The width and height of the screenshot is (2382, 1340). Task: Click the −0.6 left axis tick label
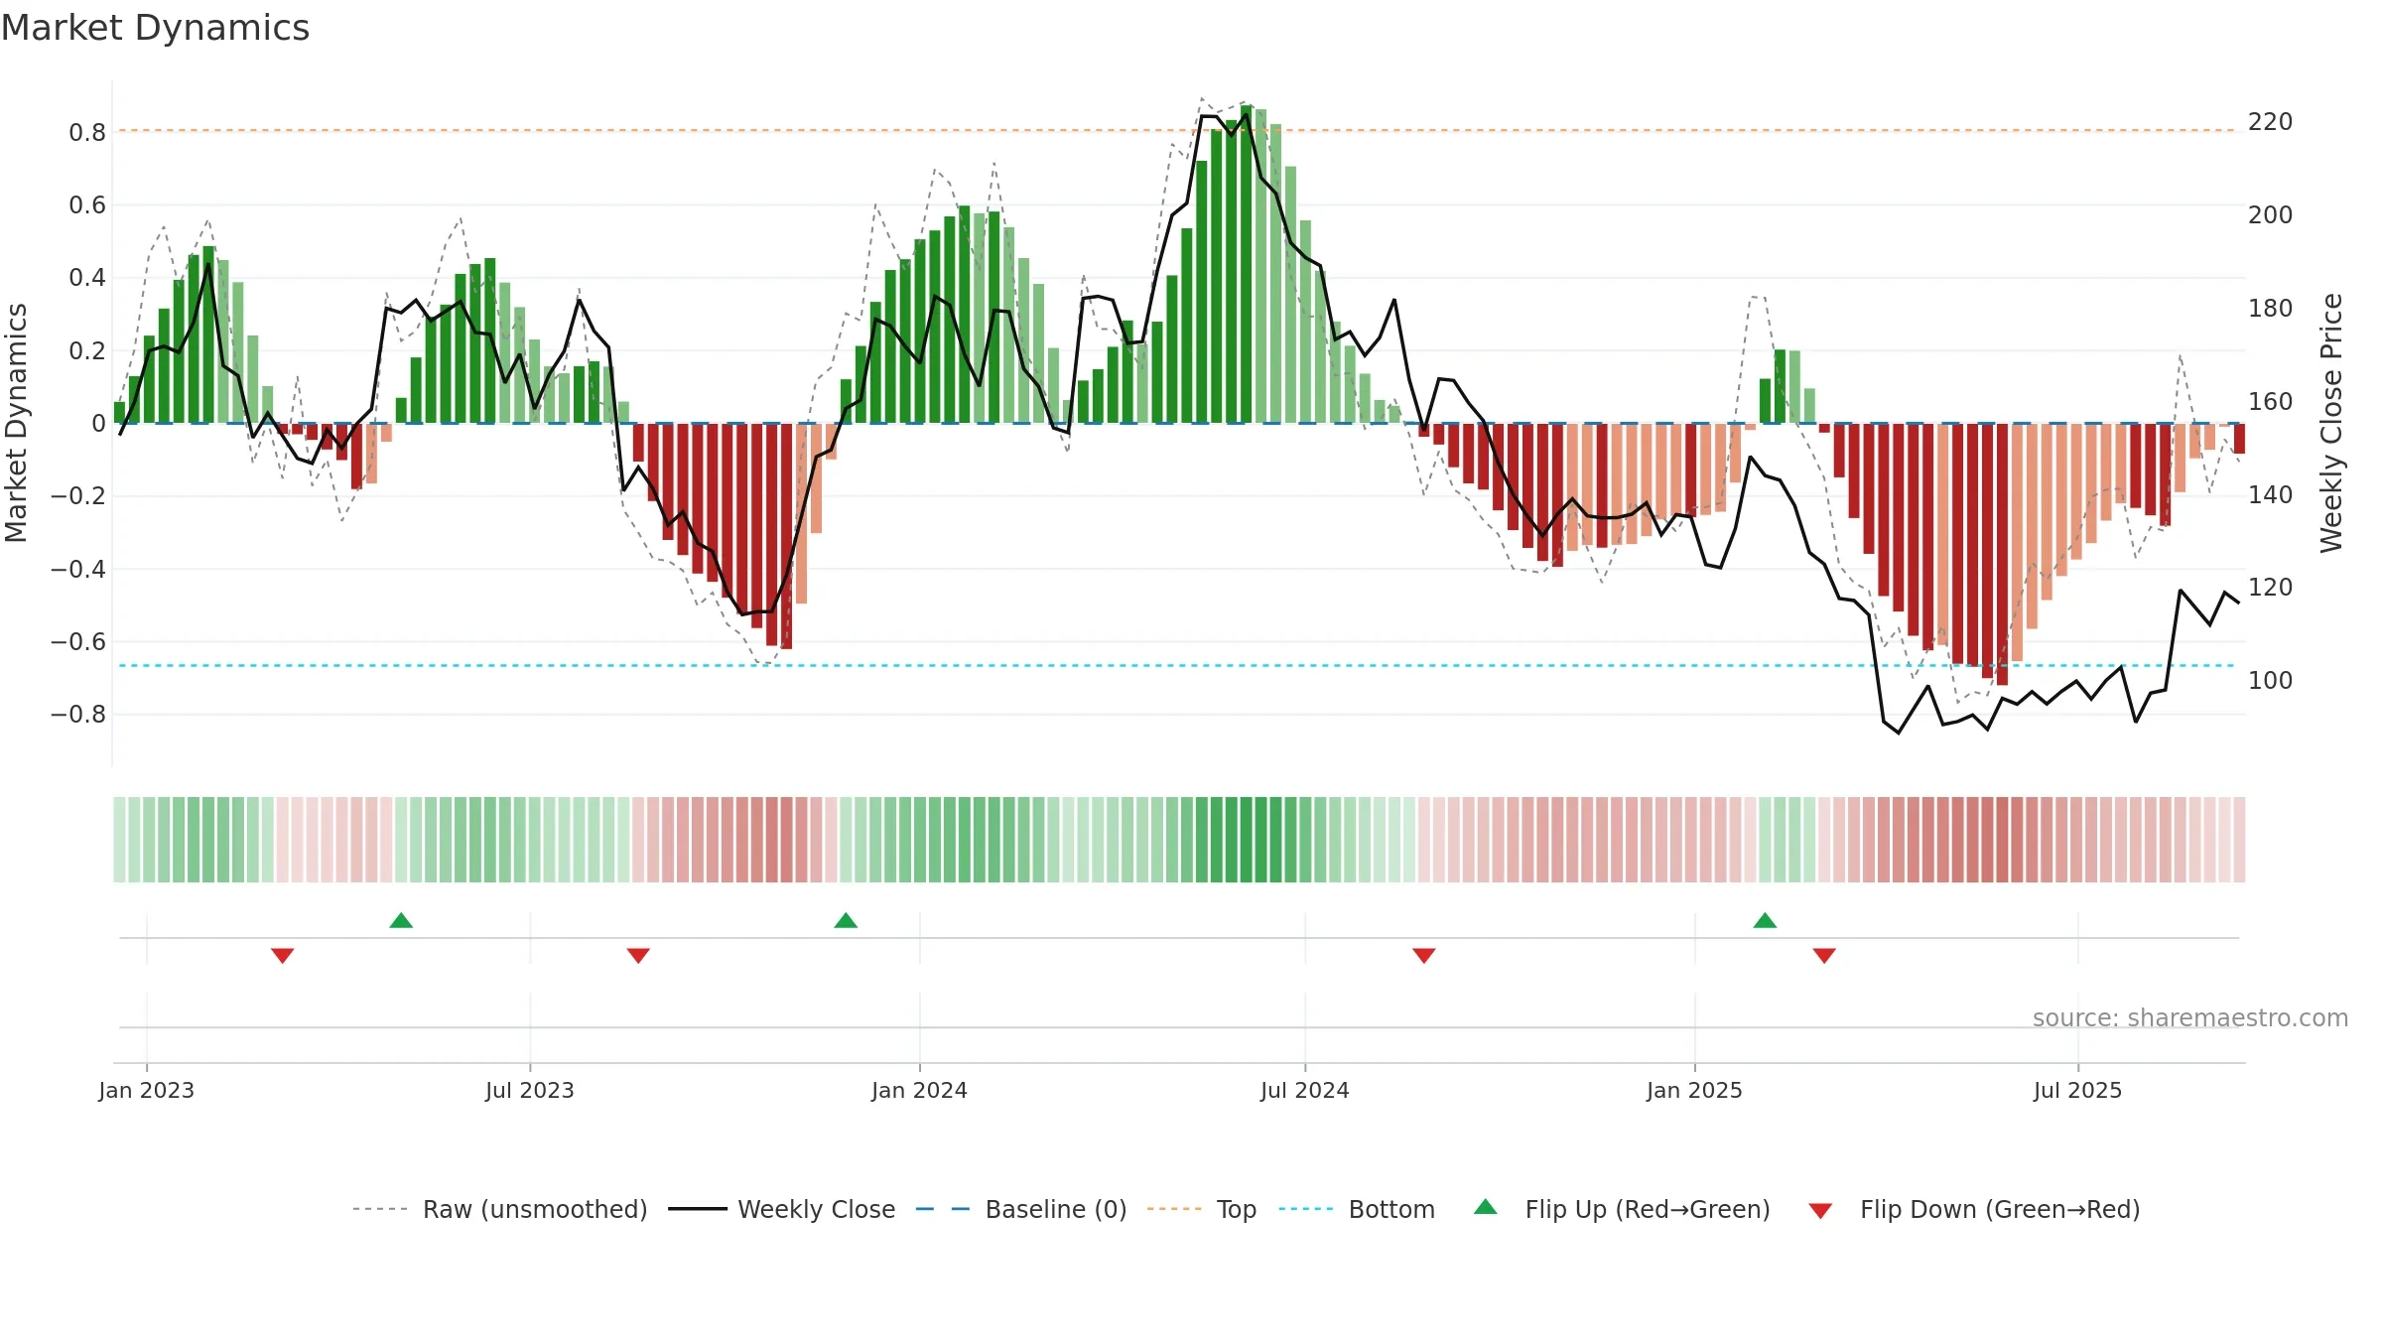[78, 641]
